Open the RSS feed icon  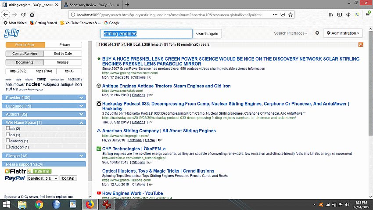coord(361,45)
